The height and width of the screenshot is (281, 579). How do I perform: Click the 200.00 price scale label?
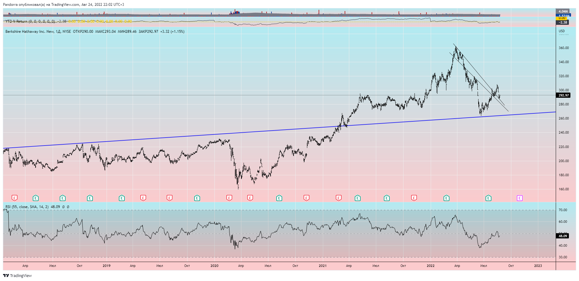[564, 161]
